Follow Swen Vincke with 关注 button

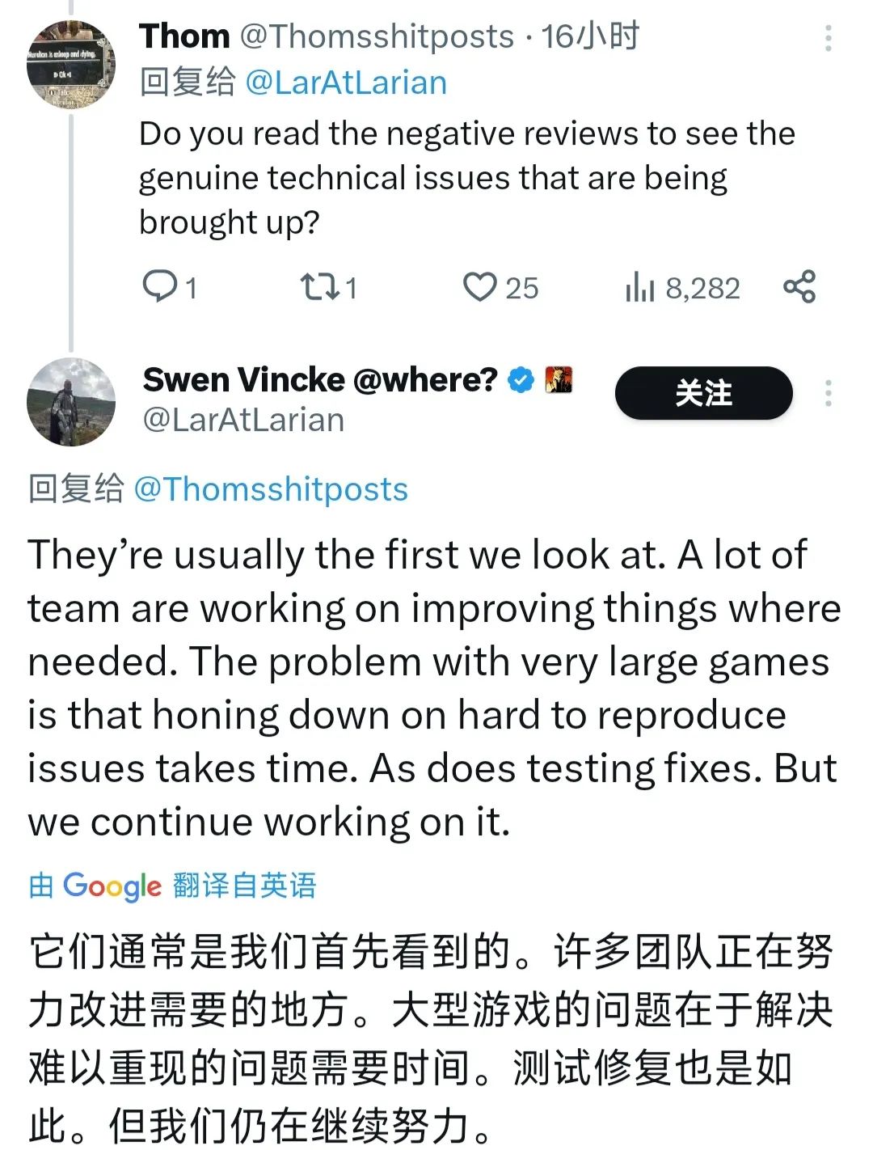tap(703, 393)
